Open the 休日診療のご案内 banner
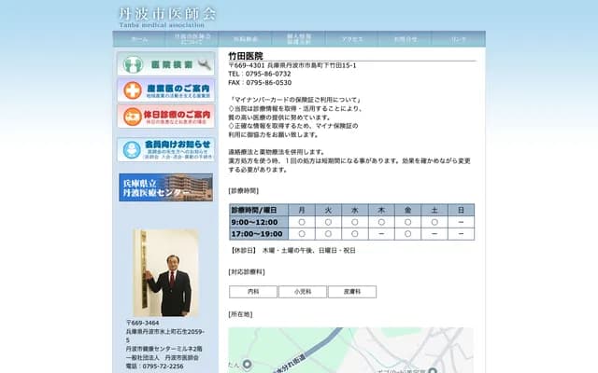598x373 pixels. pyautogui.click(x=165, y=117)
